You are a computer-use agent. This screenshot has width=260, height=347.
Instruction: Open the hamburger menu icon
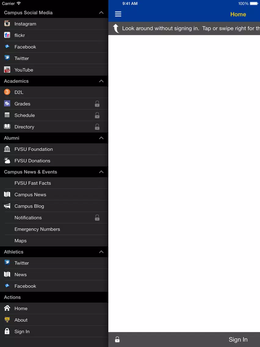(x=118, y=14)
